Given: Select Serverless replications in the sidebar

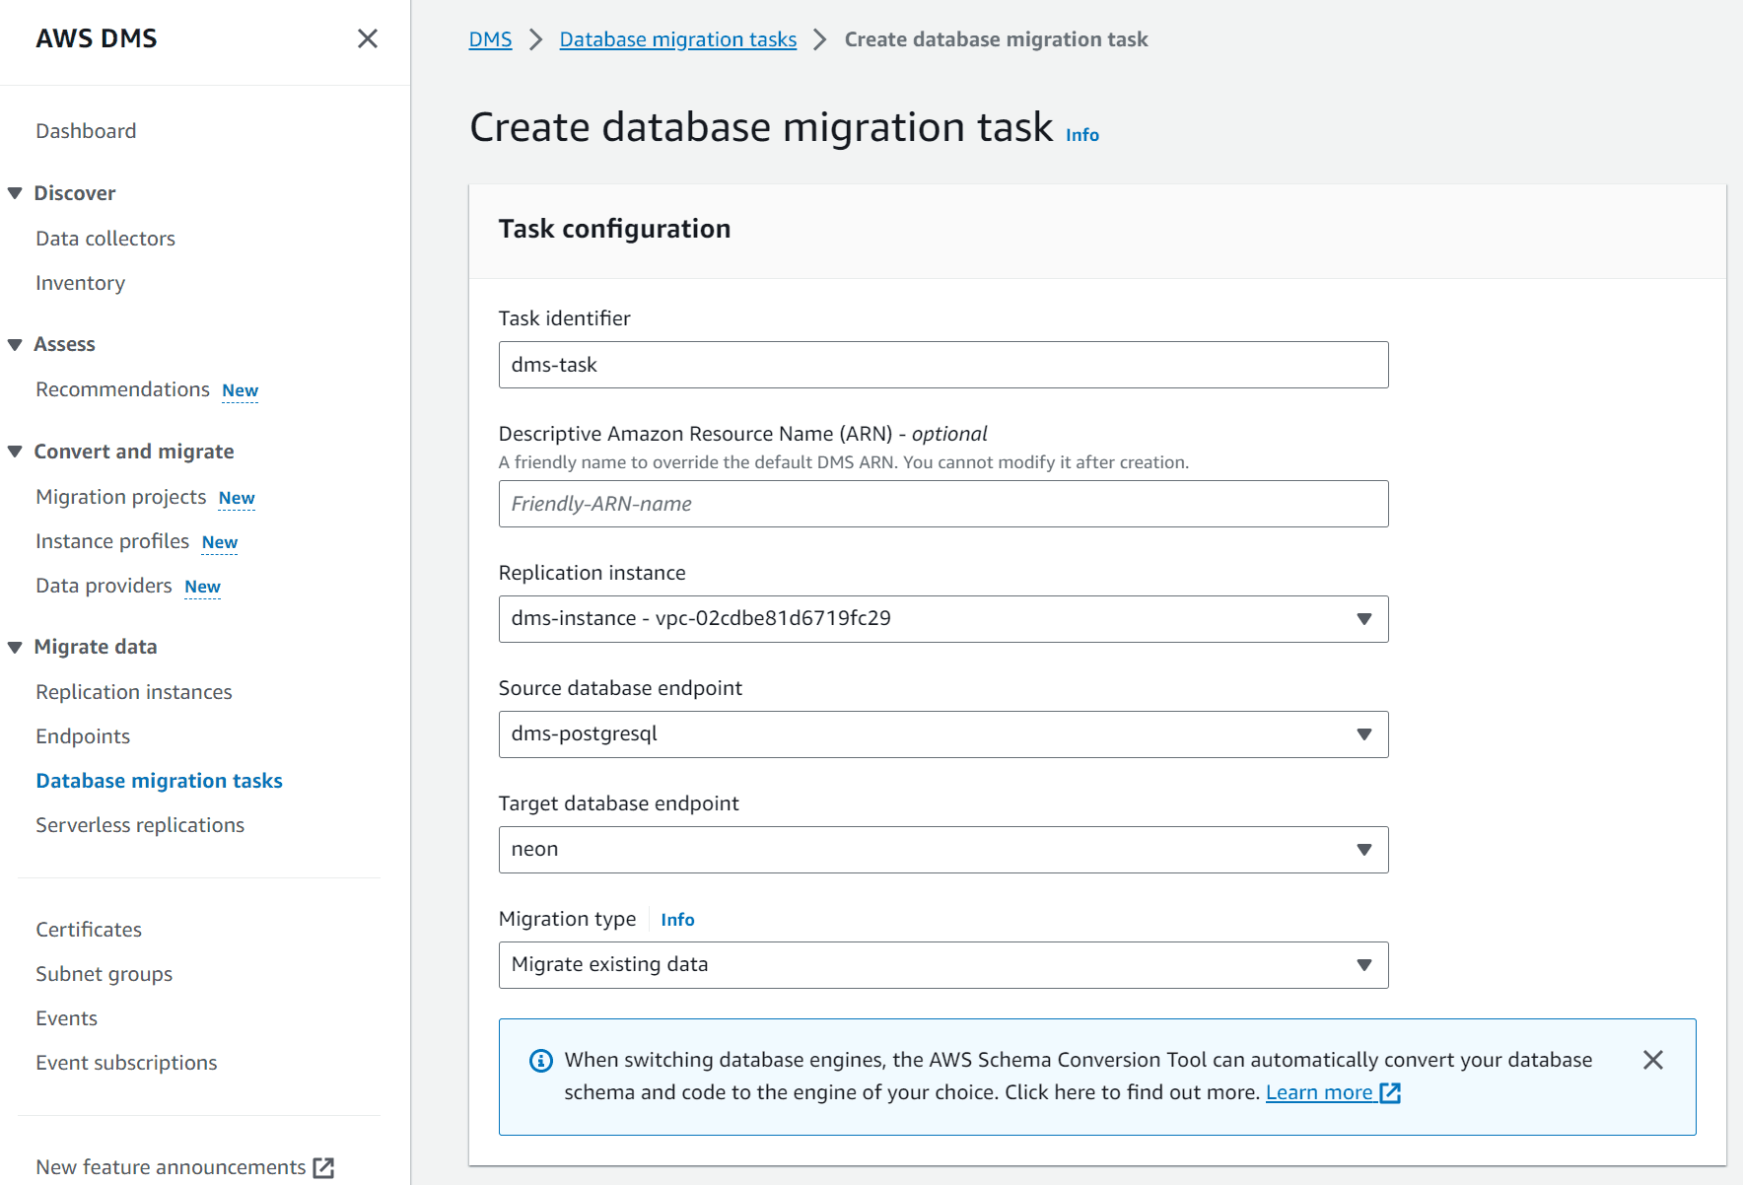Looking at the screenshot, I should [139, 824].
